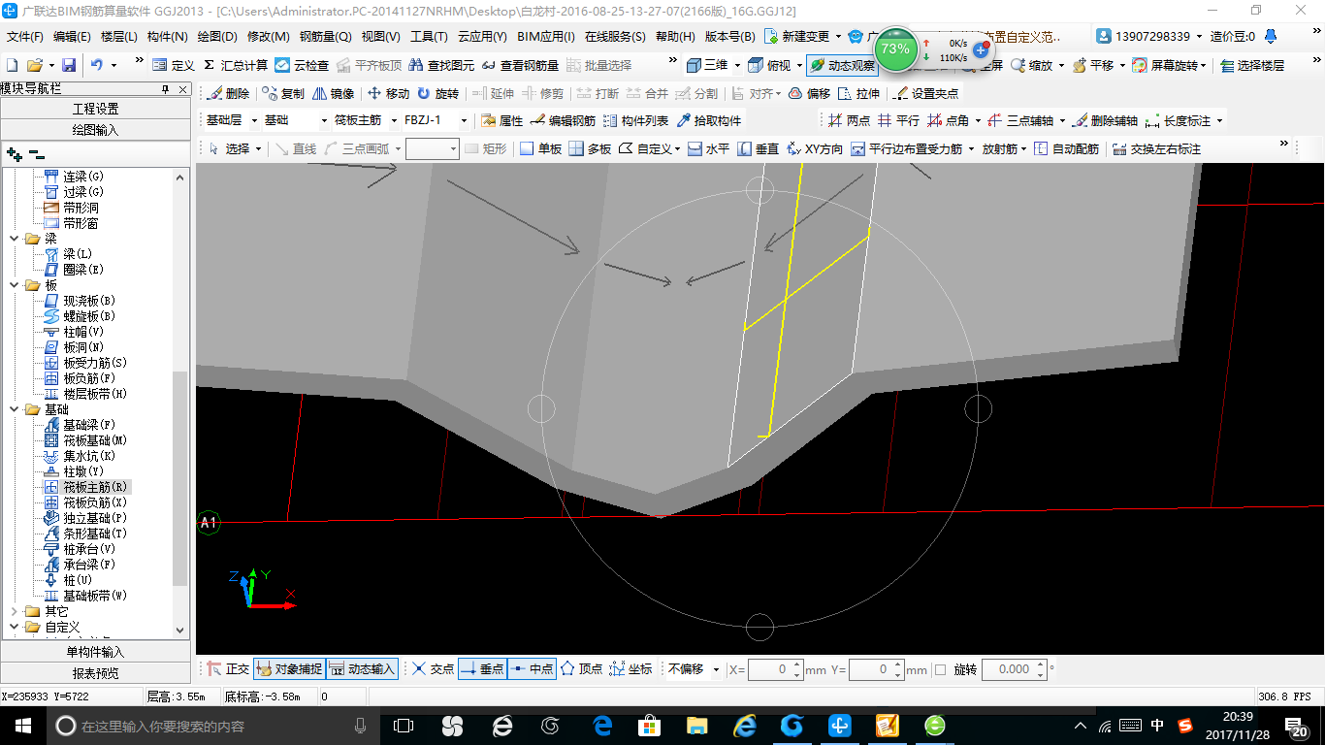Click 拉伸 stretch tool
This screenshot has width=1325, height=745.
[859, 94]
